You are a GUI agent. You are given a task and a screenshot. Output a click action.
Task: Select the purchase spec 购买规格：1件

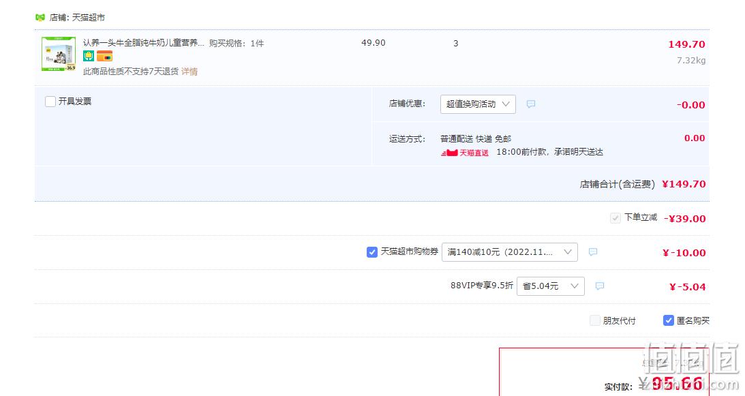(237, 43)
